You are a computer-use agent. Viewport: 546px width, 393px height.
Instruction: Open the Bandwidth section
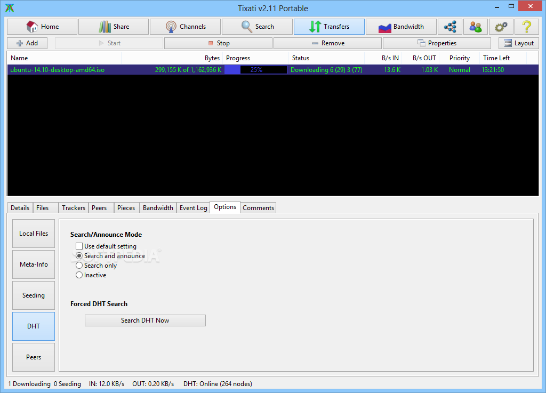(401, 27)
